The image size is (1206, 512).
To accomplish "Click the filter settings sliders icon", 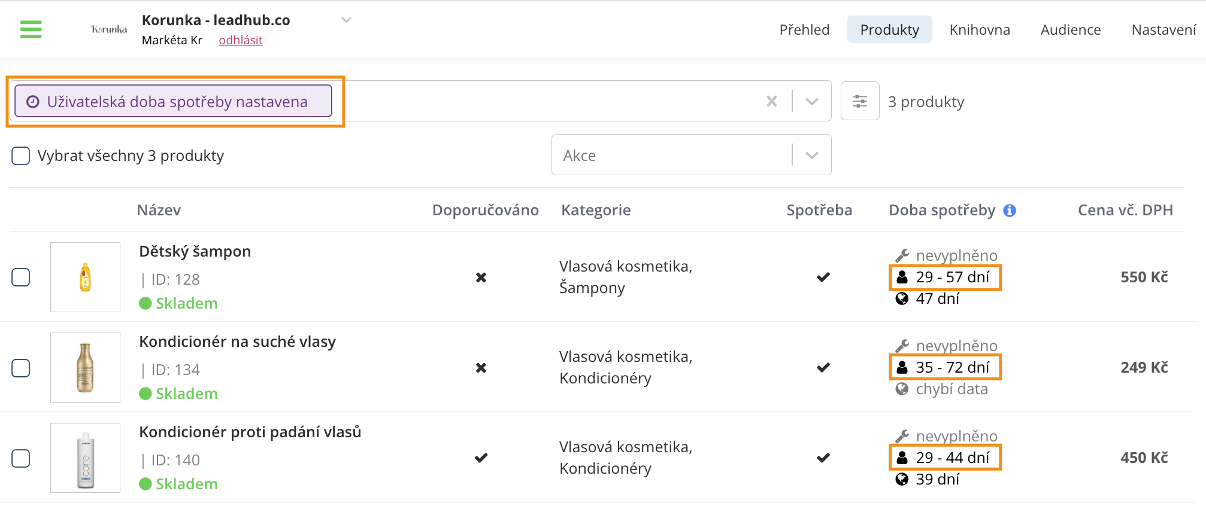I will coord(860,101).
